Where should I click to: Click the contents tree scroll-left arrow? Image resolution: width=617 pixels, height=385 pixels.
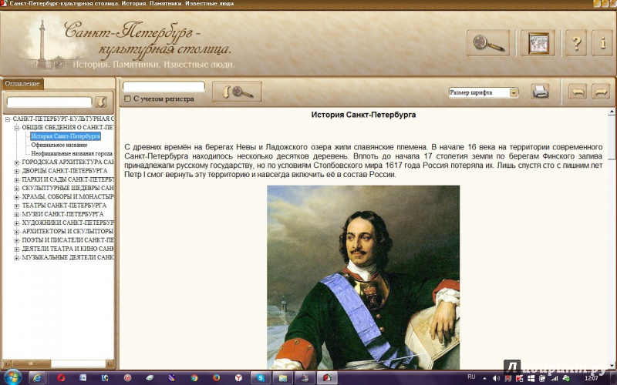coord(7,363)
